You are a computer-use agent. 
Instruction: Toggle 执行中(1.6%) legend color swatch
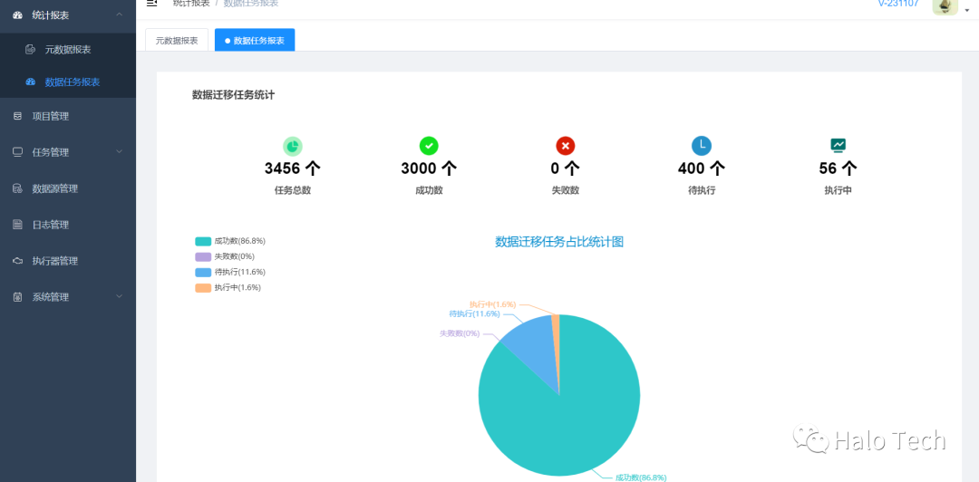[x=203, y=288]
